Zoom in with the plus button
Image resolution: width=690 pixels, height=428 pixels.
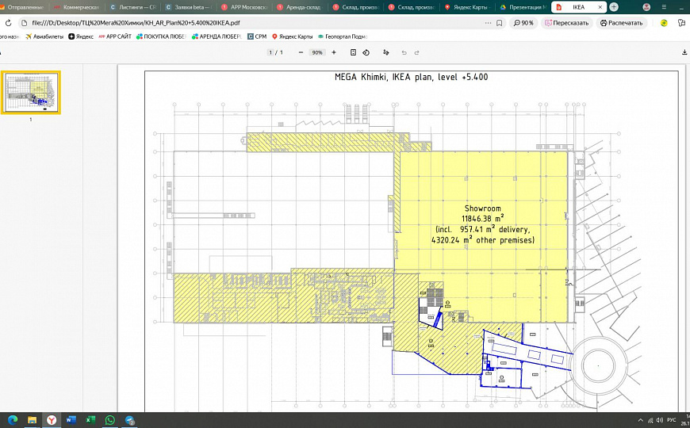(x=334, y=52)
